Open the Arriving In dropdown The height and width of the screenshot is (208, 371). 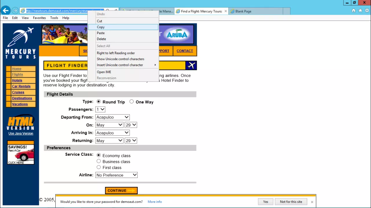[112, 133]
